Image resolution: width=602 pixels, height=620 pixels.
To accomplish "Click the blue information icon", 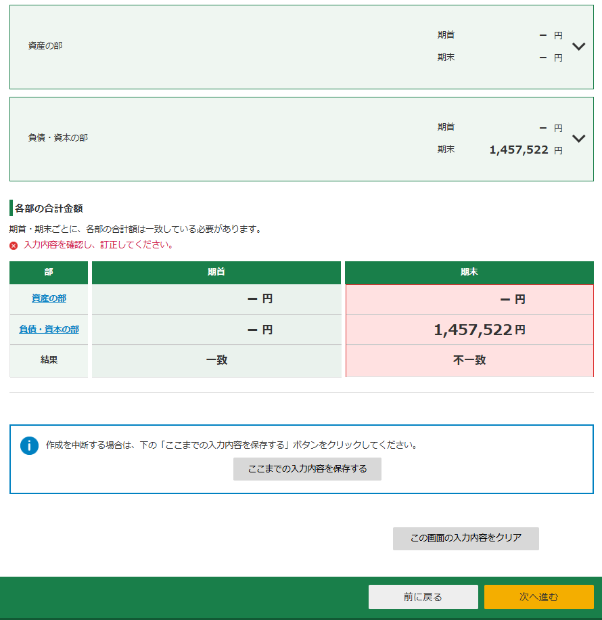I will (x=29, y=445).
